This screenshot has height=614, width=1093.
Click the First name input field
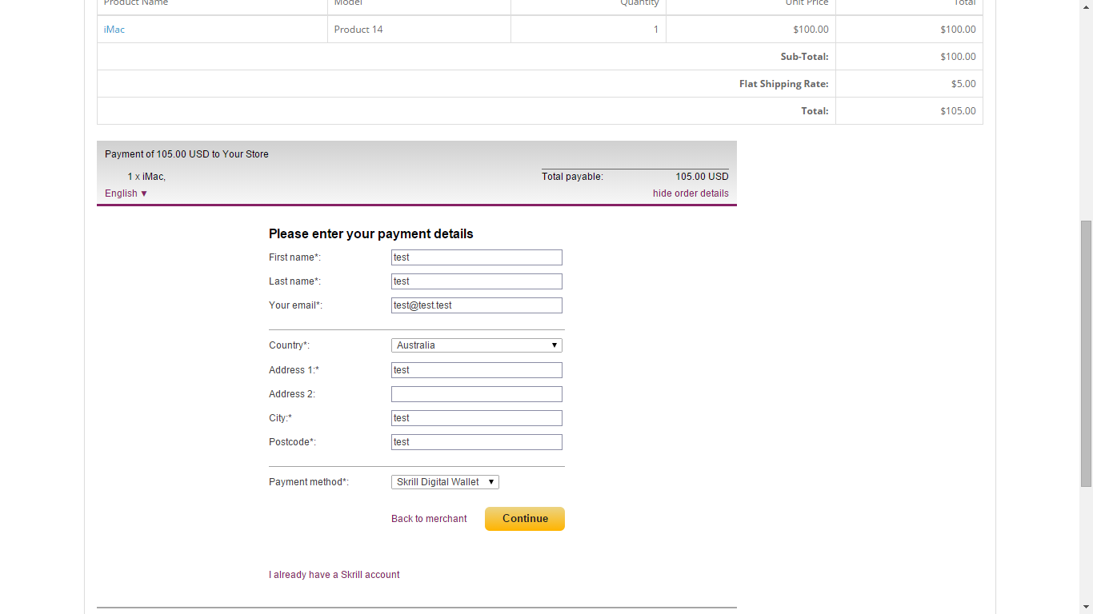point(476,257)
